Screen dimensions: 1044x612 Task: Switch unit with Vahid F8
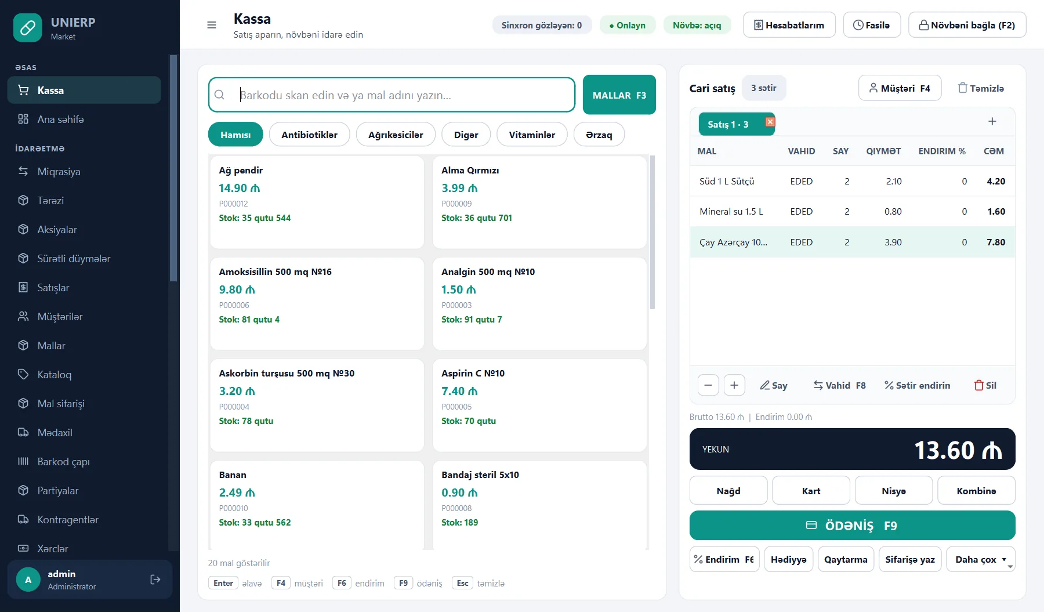(x=839, y=385)
